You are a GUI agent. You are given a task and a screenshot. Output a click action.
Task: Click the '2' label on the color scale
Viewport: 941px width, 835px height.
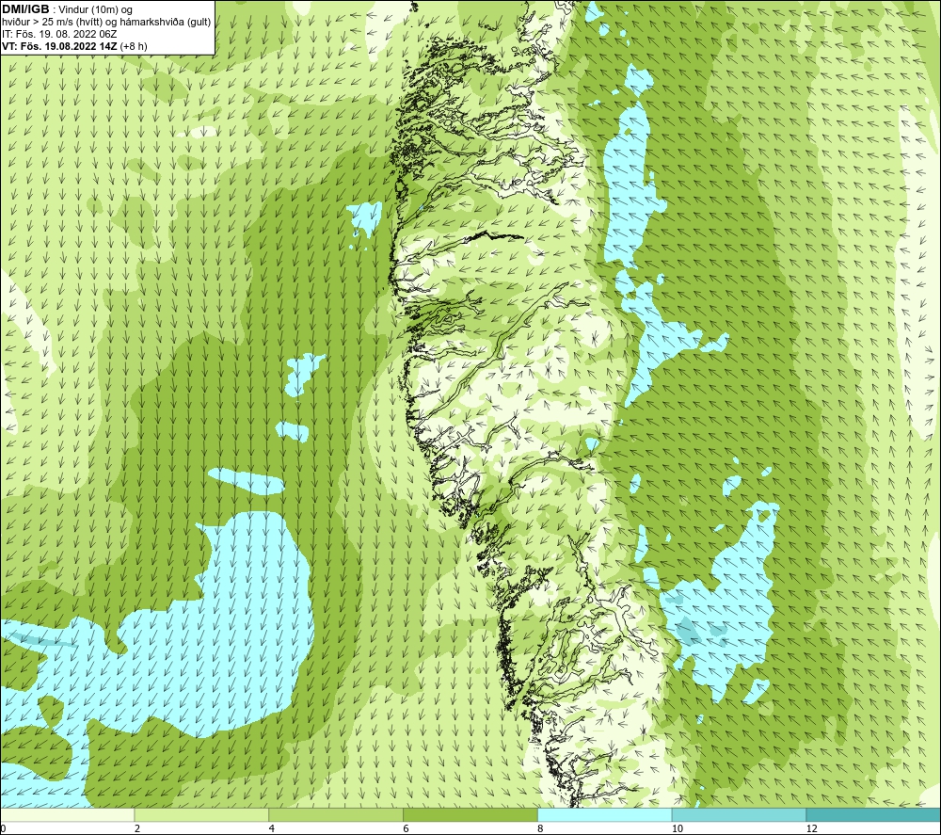coord(137,828)
